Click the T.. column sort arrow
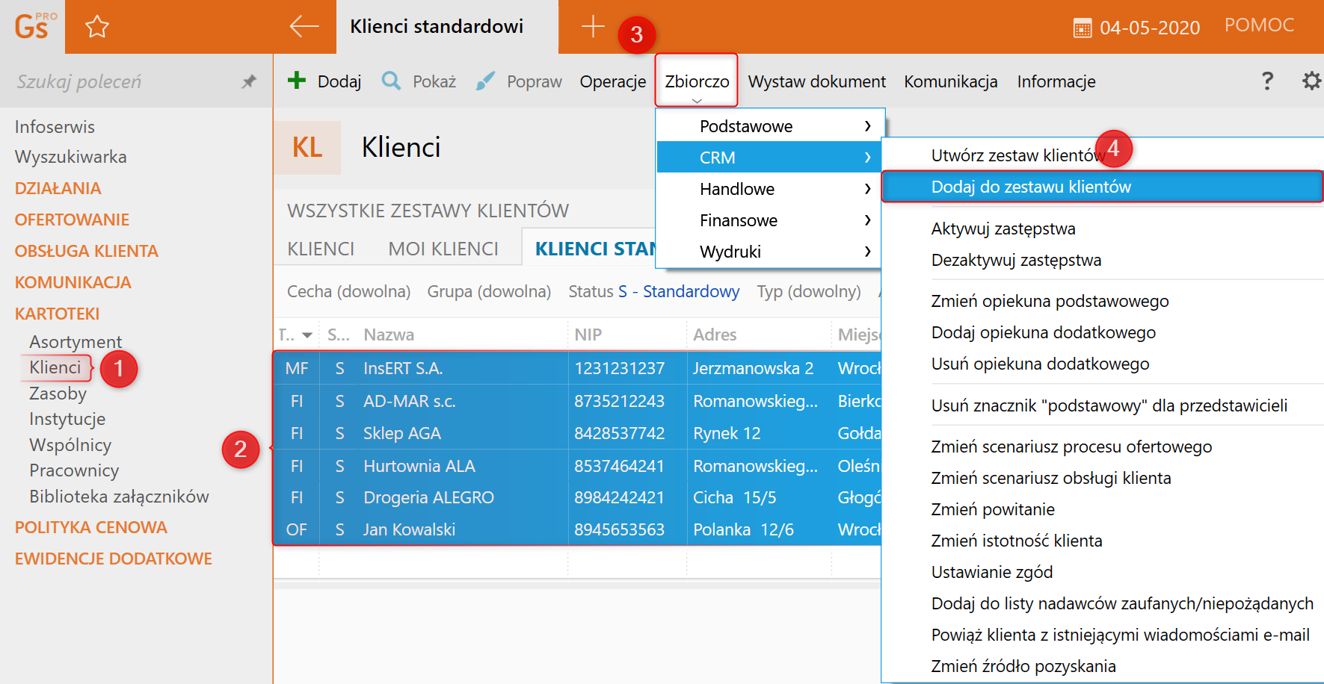The width and height of the screenshot is (1324, 684). [x=307, y=335]
